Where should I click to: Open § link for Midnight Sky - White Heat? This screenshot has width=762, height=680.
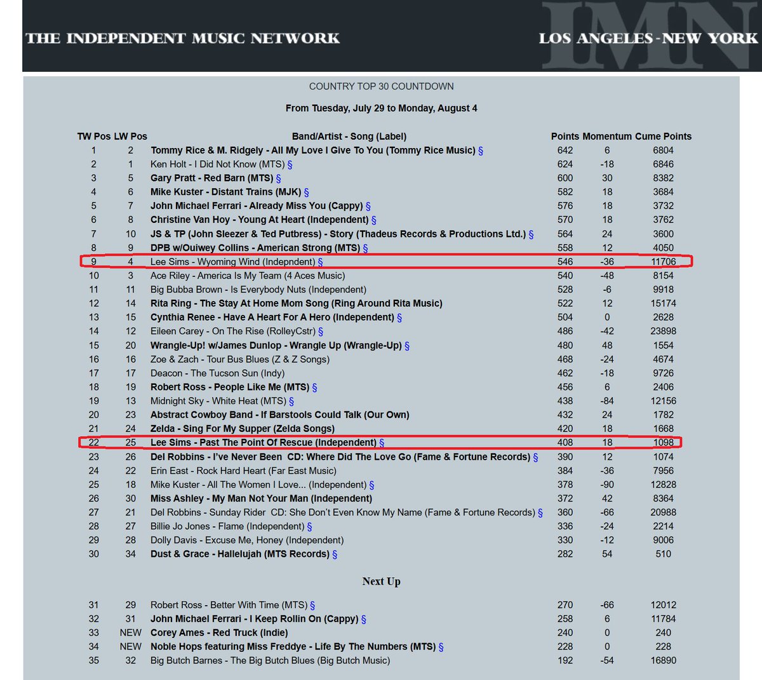coord(291,401)
